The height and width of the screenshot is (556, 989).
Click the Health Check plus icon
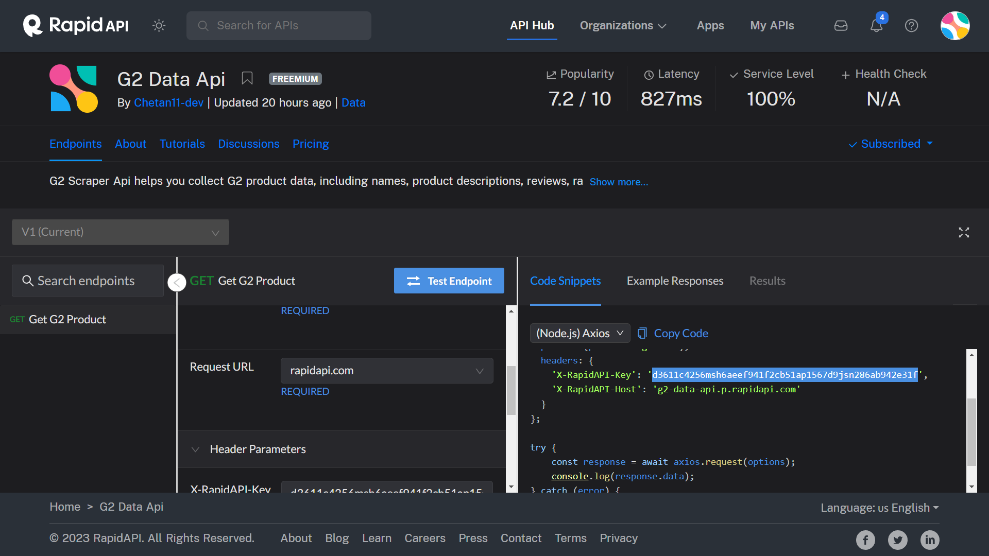pos(845,75)
